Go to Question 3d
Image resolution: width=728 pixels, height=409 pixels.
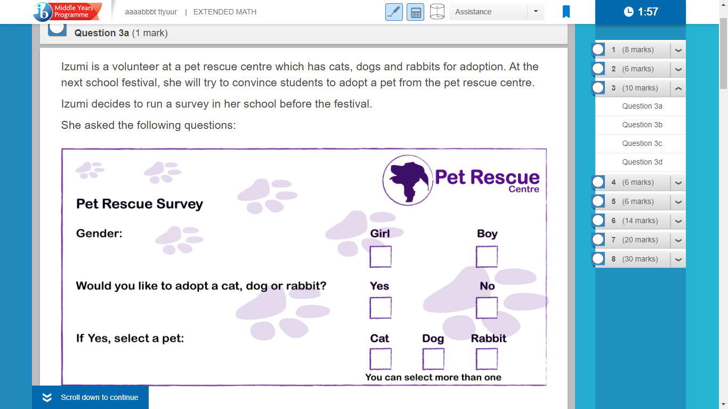click(642, 162)
